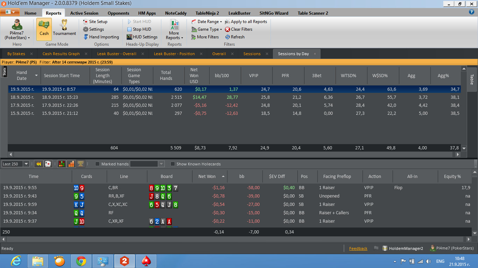Viewport: 478px width, 268px height.
Task: Open the vertical Table side tab
Action: click(x=472, y=80)
